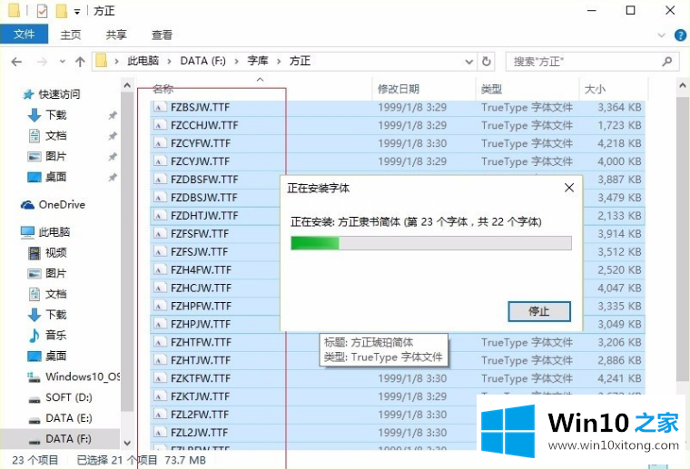
Task: Open the 主页 ribbon tab
Action: 71,34
